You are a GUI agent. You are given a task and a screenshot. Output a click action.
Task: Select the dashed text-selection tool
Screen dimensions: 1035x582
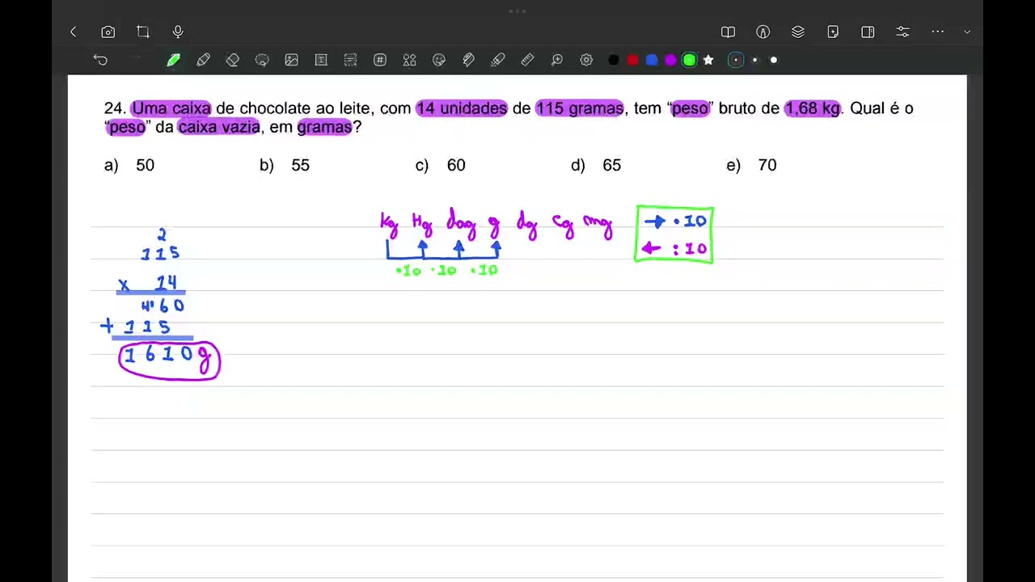point(350,60)
